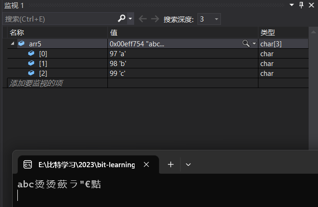The height and width of the screenshot is (207, 318).
Task: Collapse the arr5 tree node
Action: pos(12,44)
